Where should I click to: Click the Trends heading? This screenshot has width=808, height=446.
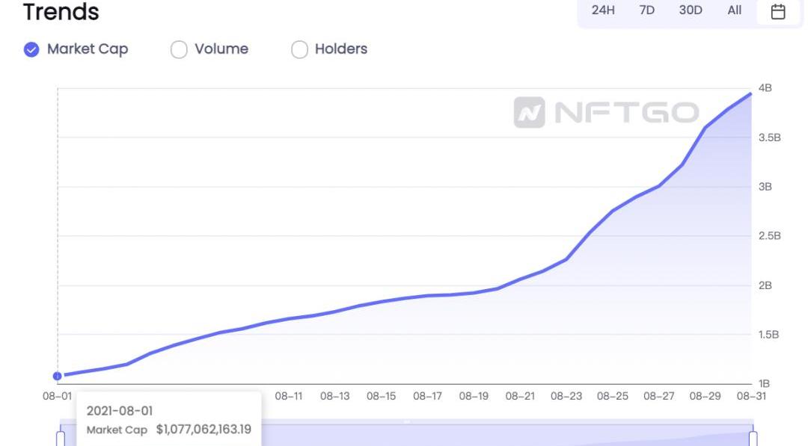61,12
